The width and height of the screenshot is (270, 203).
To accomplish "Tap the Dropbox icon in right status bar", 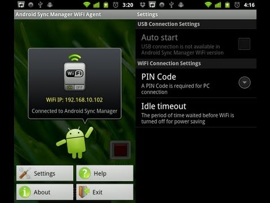I will 142,5.
